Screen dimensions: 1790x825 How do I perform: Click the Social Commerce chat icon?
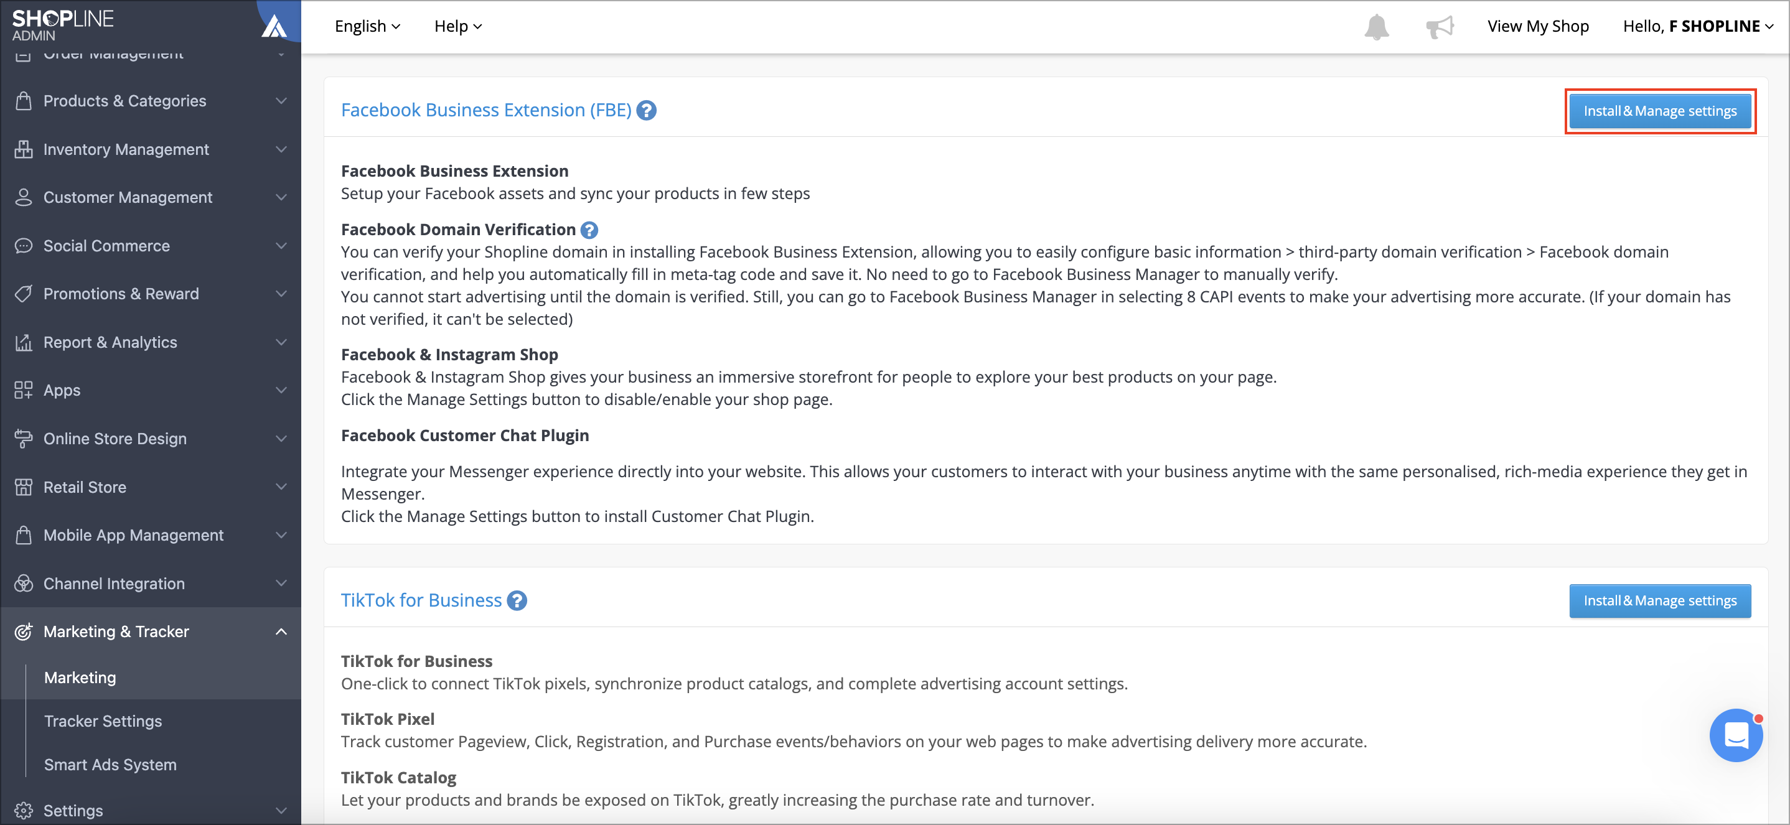click(24, 246)
